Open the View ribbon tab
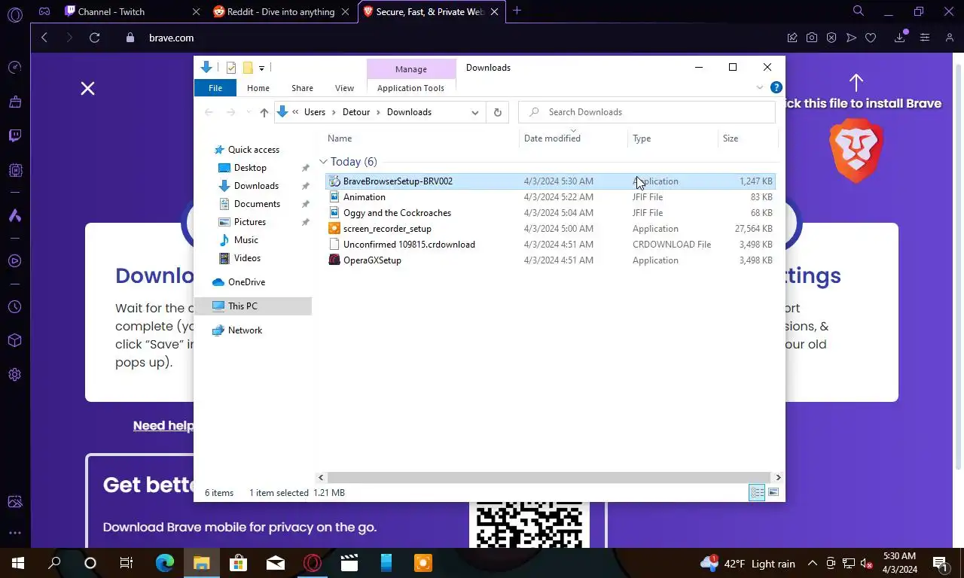Screen dimensions: 964x578 point(344,88)
